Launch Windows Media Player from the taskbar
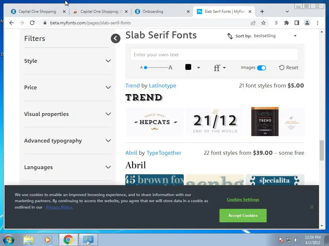329x246 pixels. point(48,240)
